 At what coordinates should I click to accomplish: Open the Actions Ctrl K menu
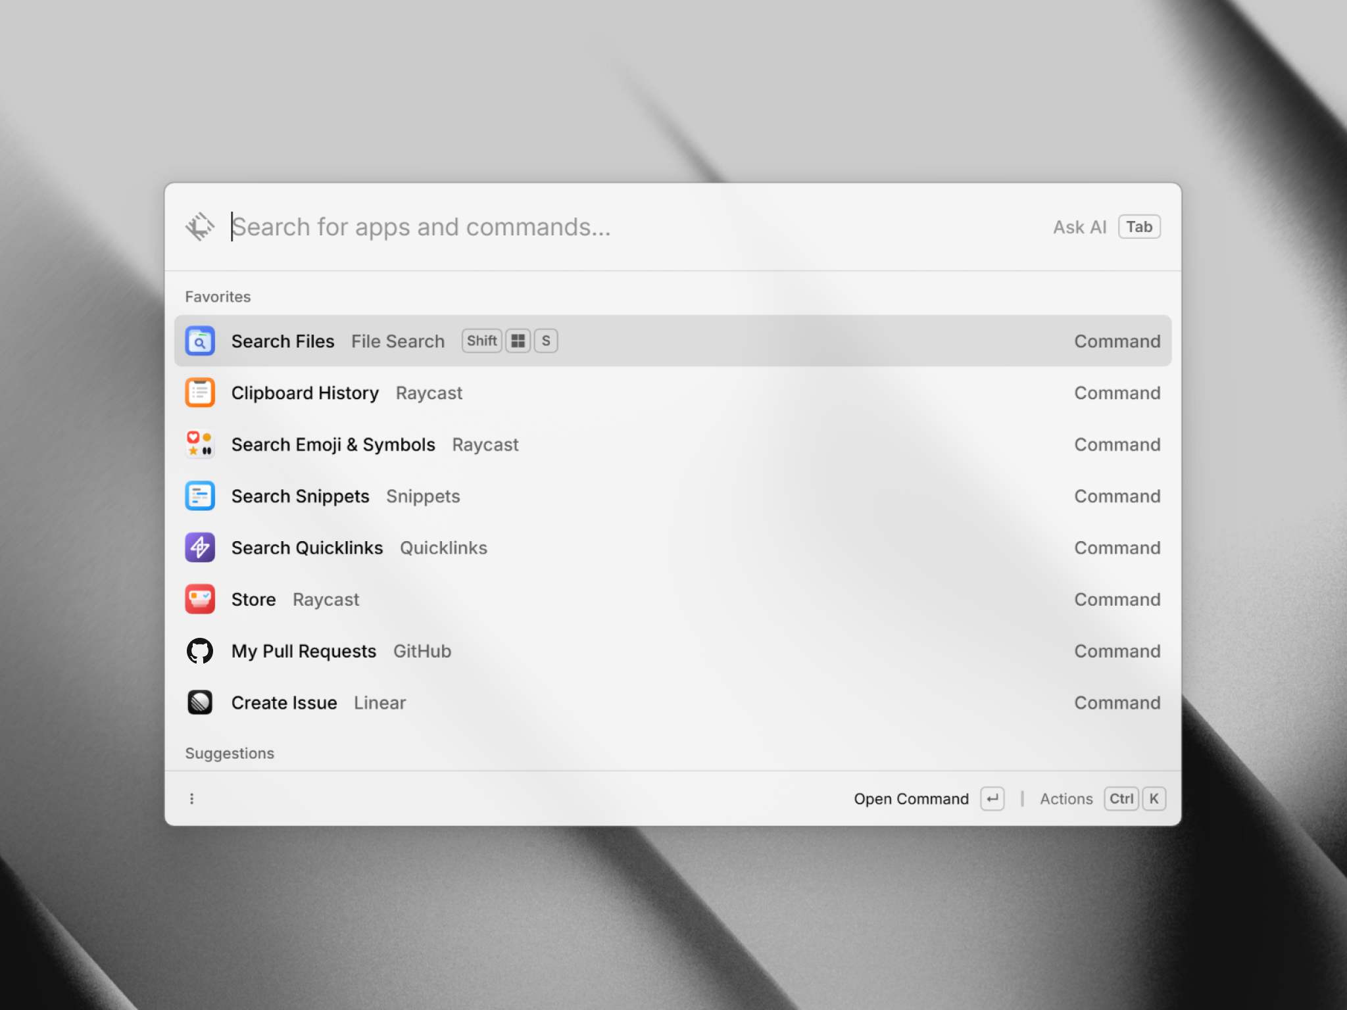pos(1102,799)
